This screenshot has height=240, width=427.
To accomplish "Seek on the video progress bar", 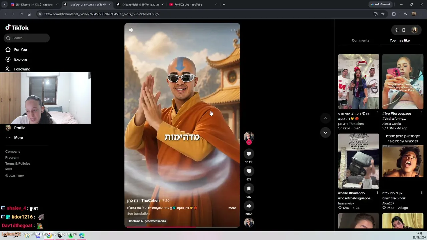I will pyautogui.click(x=182, y=227).
